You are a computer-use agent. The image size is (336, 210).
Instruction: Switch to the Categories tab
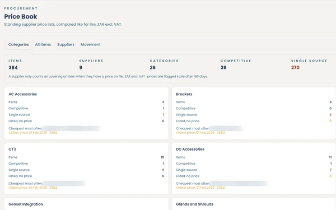[x=18, y=45]
